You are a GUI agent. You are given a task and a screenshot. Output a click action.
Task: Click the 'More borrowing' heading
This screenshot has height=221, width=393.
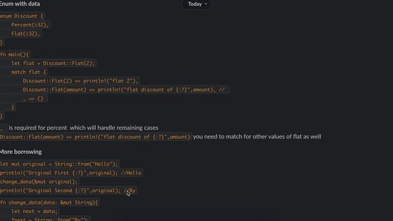click(x=21, y=152)
